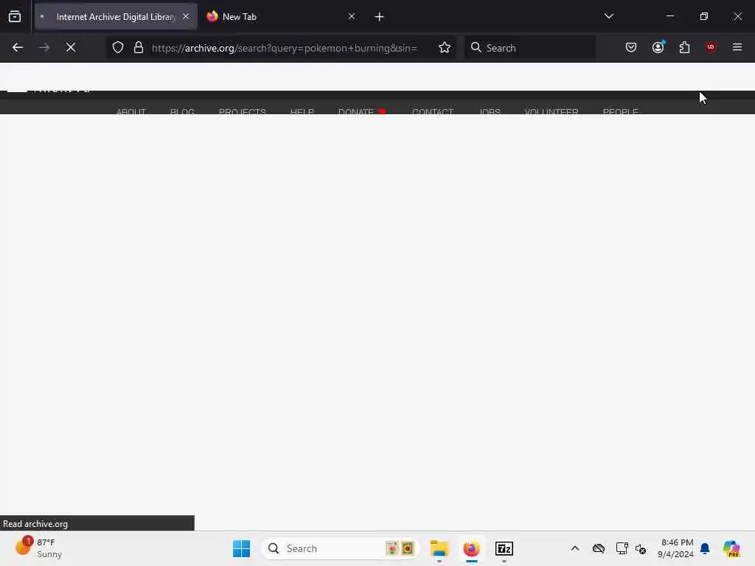Open uBlock Origin extension popup
This screenshot has height=566, width=755.
[x=711, y=47]
